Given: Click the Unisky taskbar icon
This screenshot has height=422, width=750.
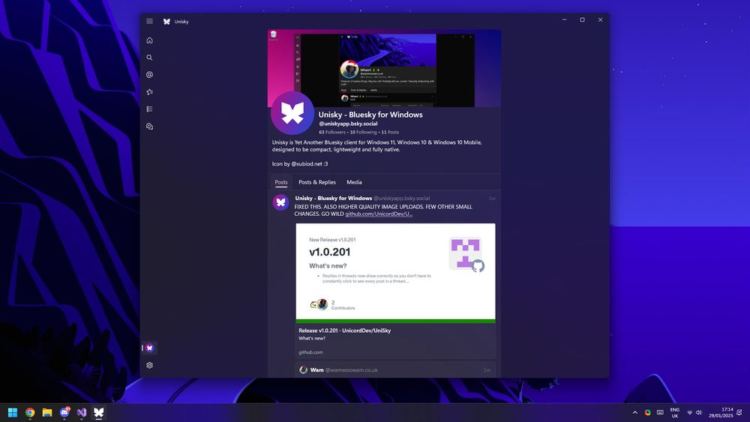Looking at the screenshot, I should point(99,412).
